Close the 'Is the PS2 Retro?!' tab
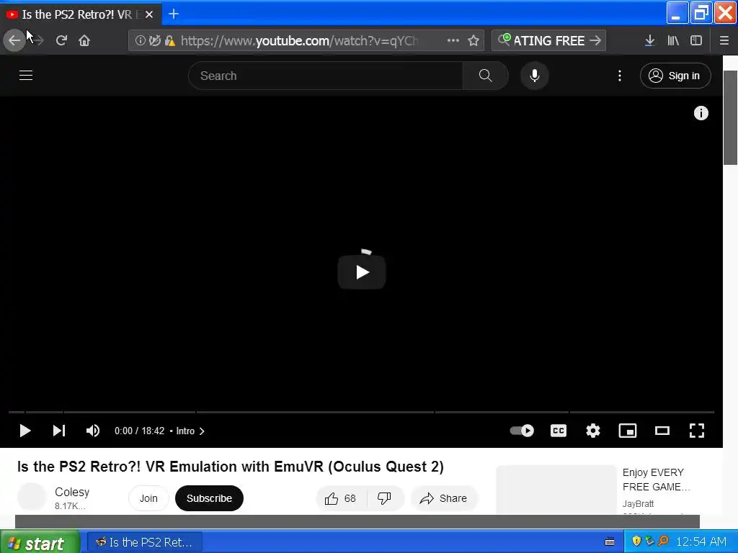This screenshot has height=553, width=738. click(148, 14)
